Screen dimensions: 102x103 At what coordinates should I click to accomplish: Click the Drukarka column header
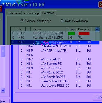[x=84, y=29]
